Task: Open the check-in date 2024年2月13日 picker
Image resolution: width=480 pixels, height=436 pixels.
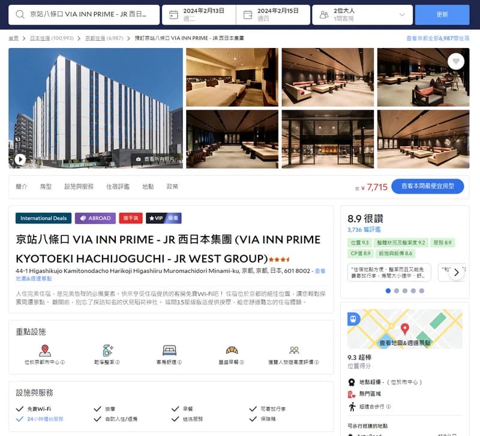Action: coord(199,14)
